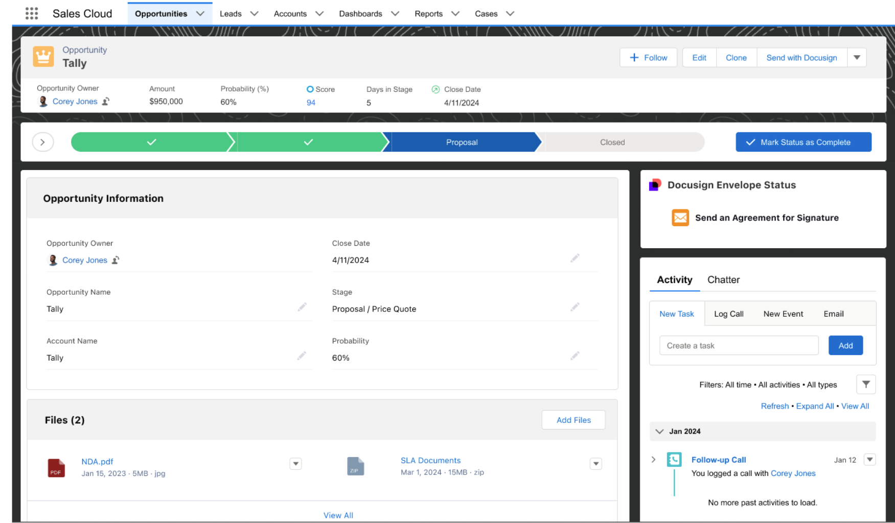Select the Proposal stage in path

tap(462, 142)
